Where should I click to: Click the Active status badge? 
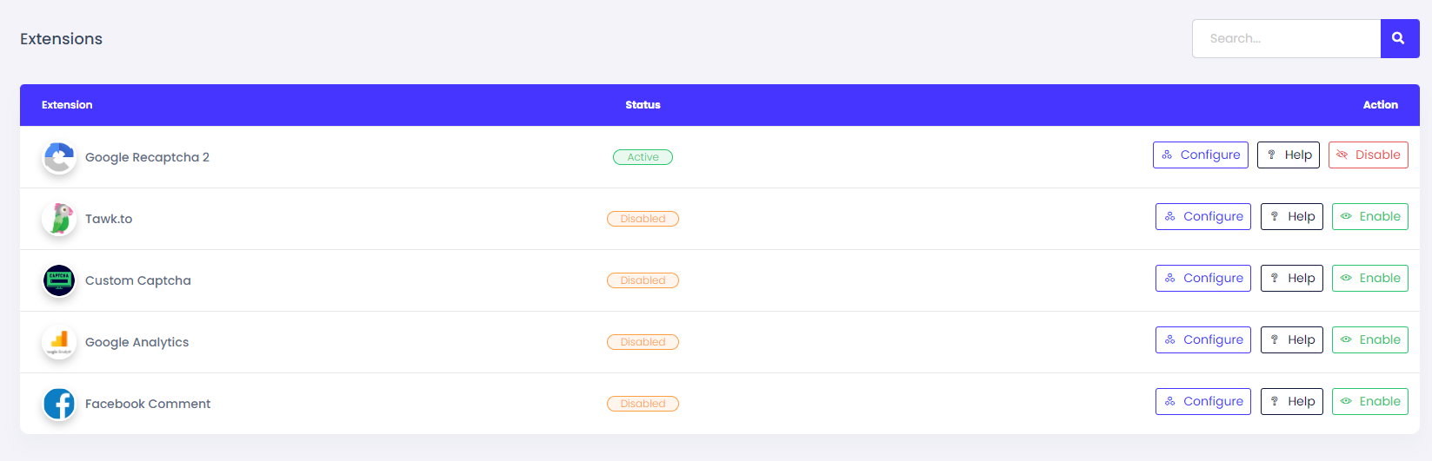pos(643,157)
